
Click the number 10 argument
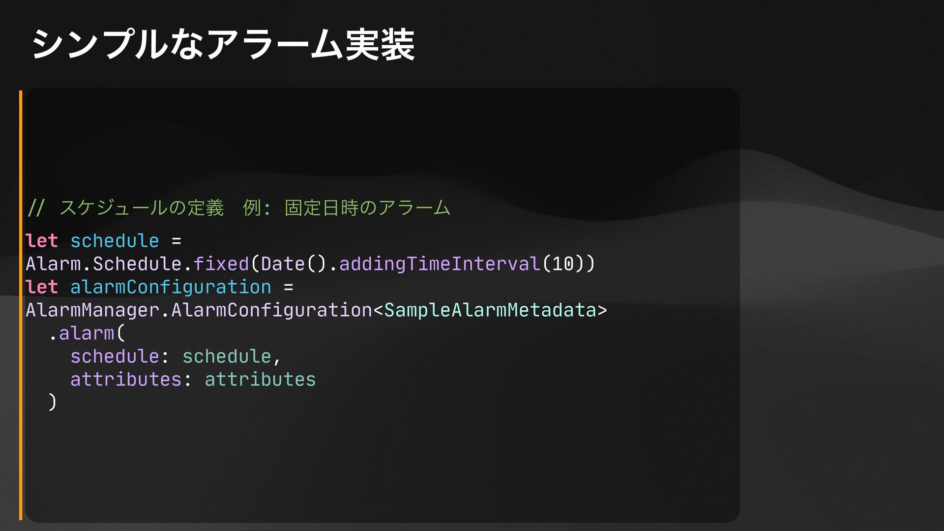click(x=563, y=264)
